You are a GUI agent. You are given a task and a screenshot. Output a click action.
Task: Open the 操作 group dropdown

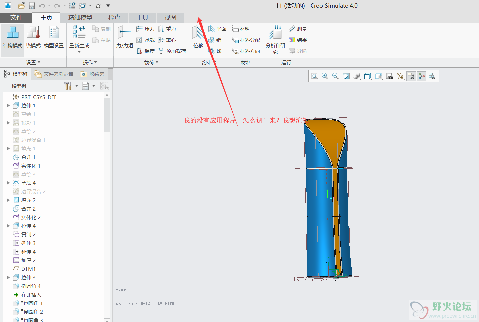tap(90, 62)
